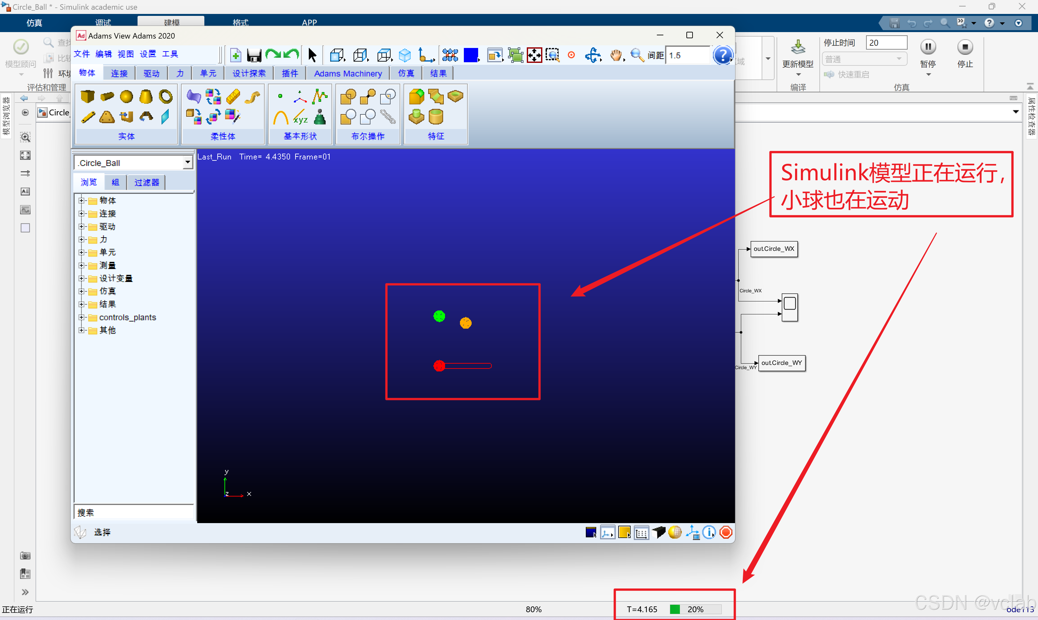Screen dimensions: 1038x620
Task: Open the .Circle_Ball model dropdown
Action: (188, 162)
